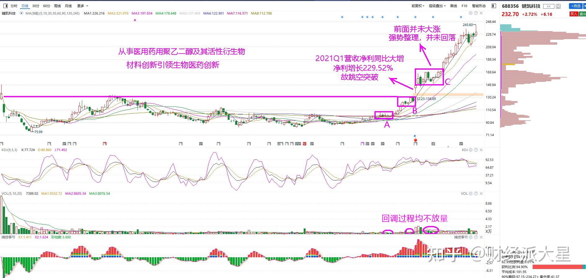
Task: Open the 周线 weekly chart tab
Action: (57, 6)
